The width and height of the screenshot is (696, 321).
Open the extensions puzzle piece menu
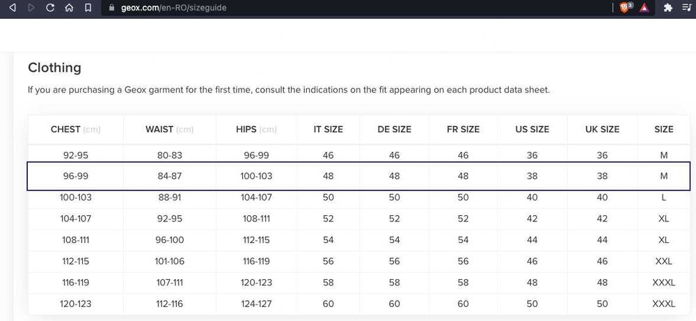click(668, 8)
